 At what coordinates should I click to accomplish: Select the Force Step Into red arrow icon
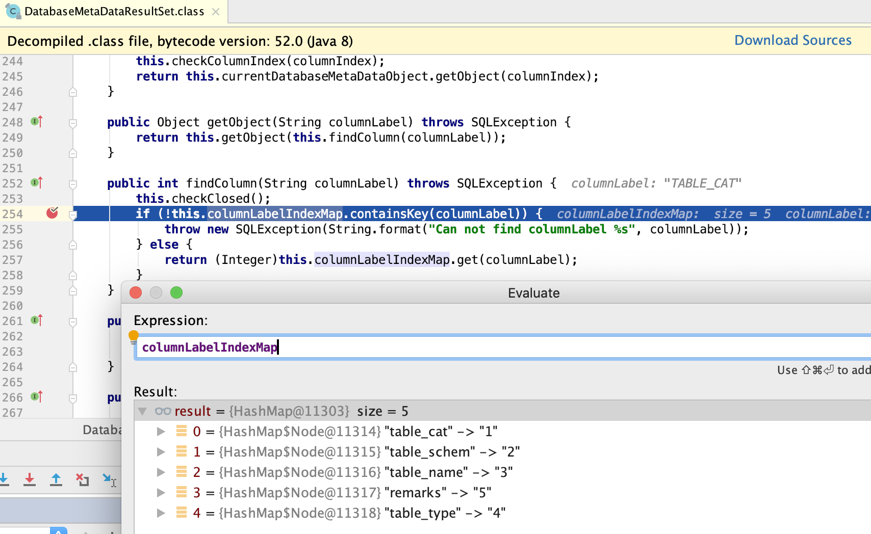(30, 479)
